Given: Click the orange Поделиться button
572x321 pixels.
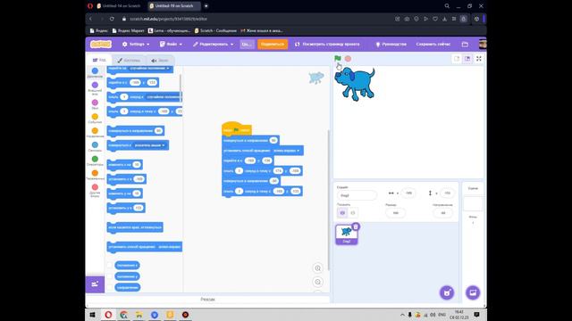Looking at the screenshot, I should click(x=273, y=44).
